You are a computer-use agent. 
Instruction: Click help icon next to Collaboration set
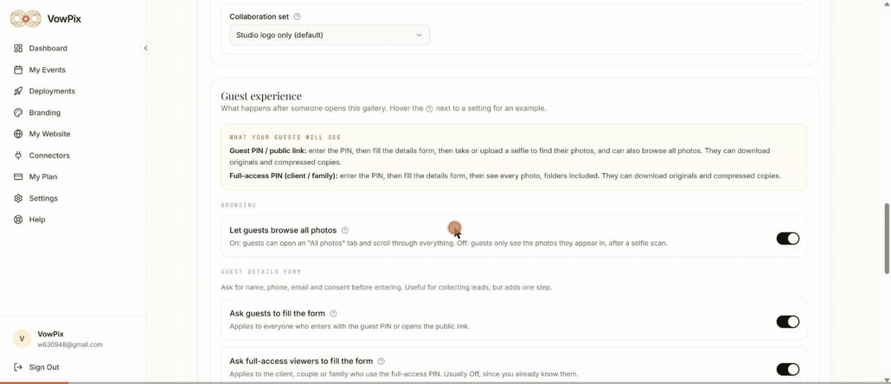tap(297, 16)
